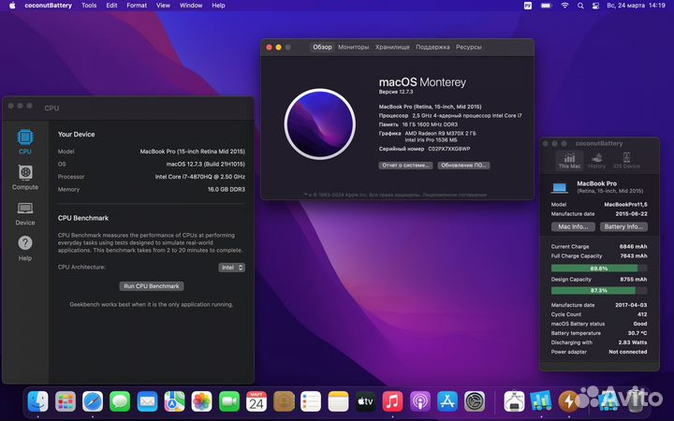Click the MacBook Pro laptop icon in coconutBattery

click(559, 188)
